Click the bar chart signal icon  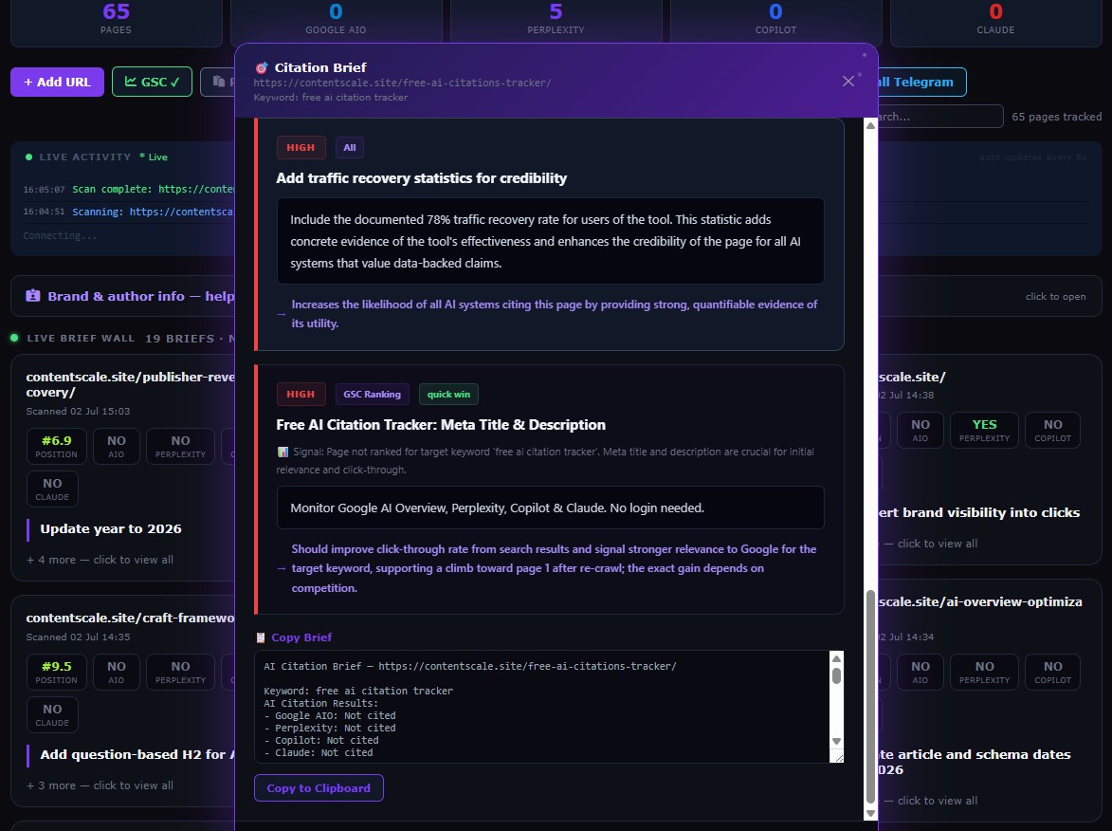point(283,452)
